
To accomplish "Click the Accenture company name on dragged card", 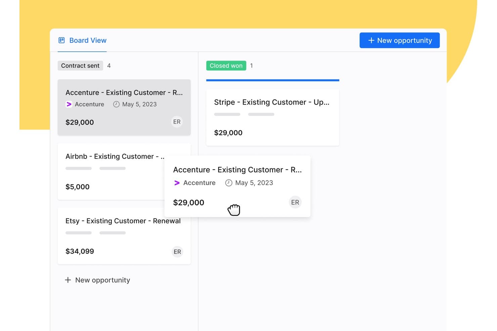I will tap(199, 183).
